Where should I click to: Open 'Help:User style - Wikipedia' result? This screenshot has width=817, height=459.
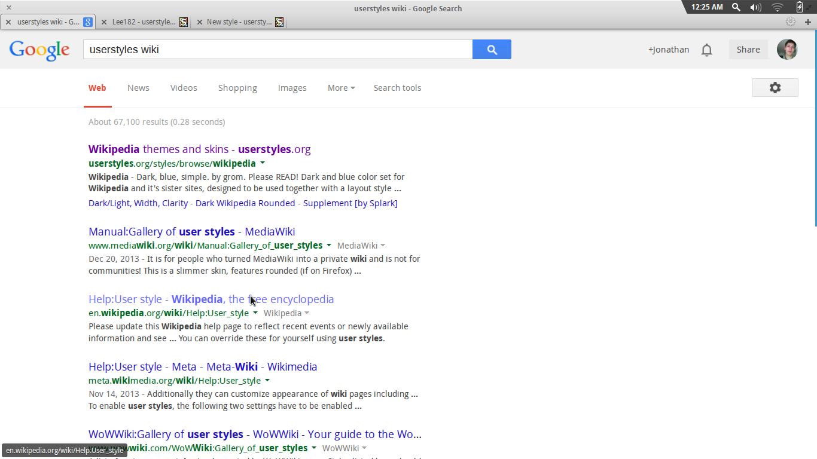(211, 299)
